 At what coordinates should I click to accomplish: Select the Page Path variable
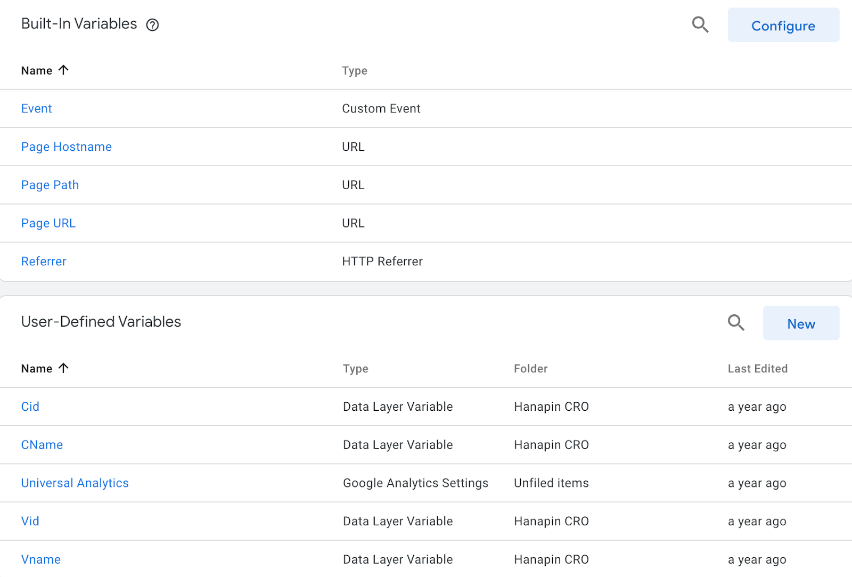point(50,185)
